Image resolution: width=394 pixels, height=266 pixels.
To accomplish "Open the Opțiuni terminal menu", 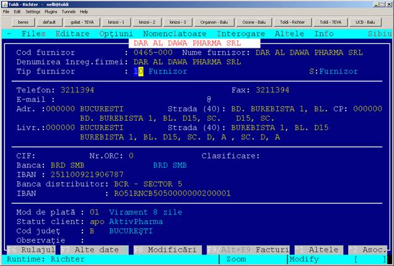I will 116,34.
